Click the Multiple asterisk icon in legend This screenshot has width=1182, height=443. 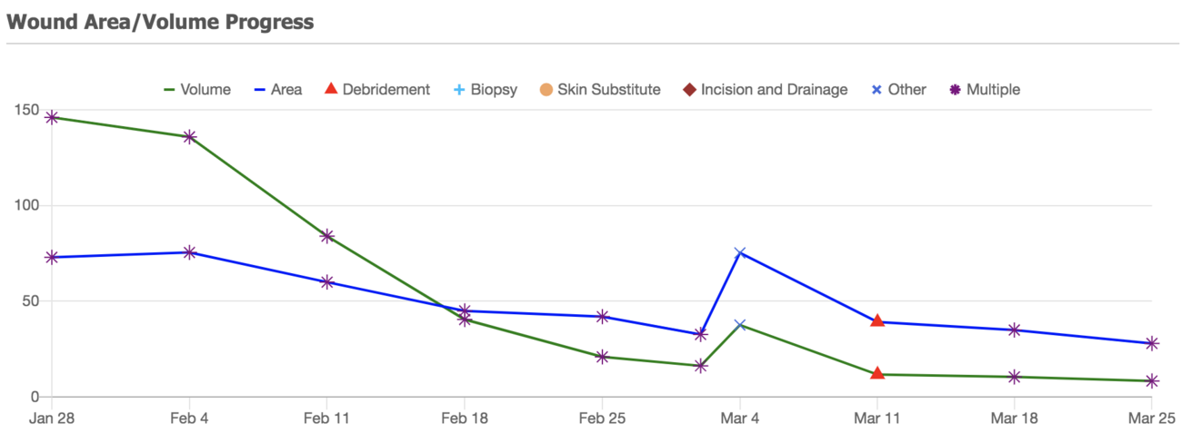tap(954, 89)
